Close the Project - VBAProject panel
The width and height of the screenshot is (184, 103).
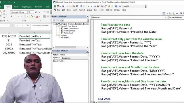(87, 17)
